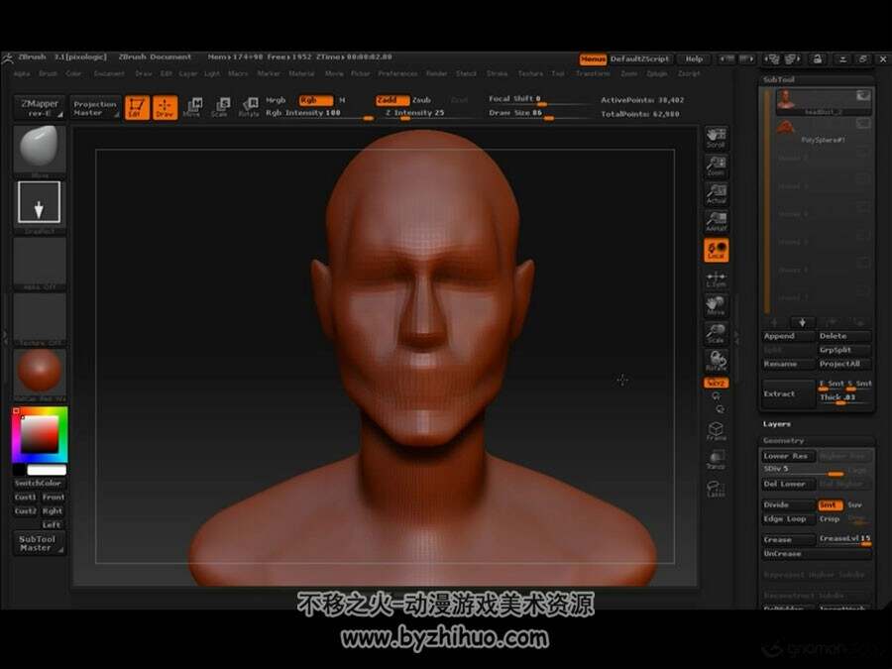The height and width of the screenshot is (669, 892).
Task: Click the SwitchColor button
Action: [38, 483]
